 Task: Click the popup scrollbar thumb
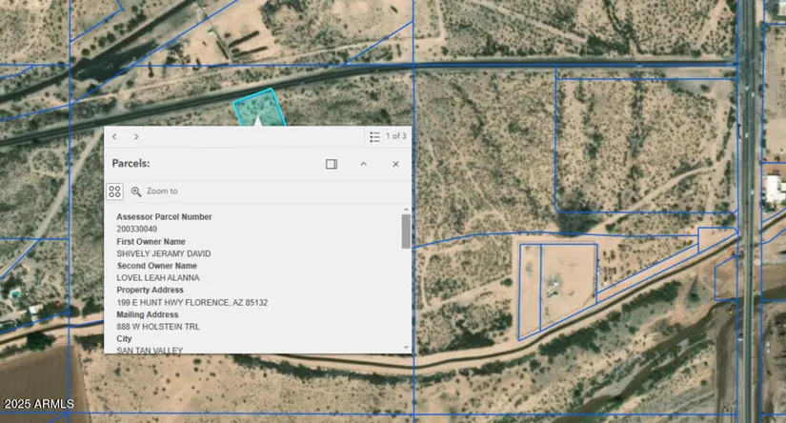click(406, 232)
